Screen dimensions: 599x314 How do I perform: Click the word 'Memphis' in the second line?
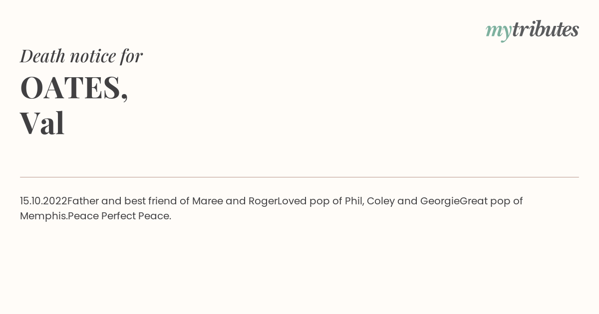(42, 216)
